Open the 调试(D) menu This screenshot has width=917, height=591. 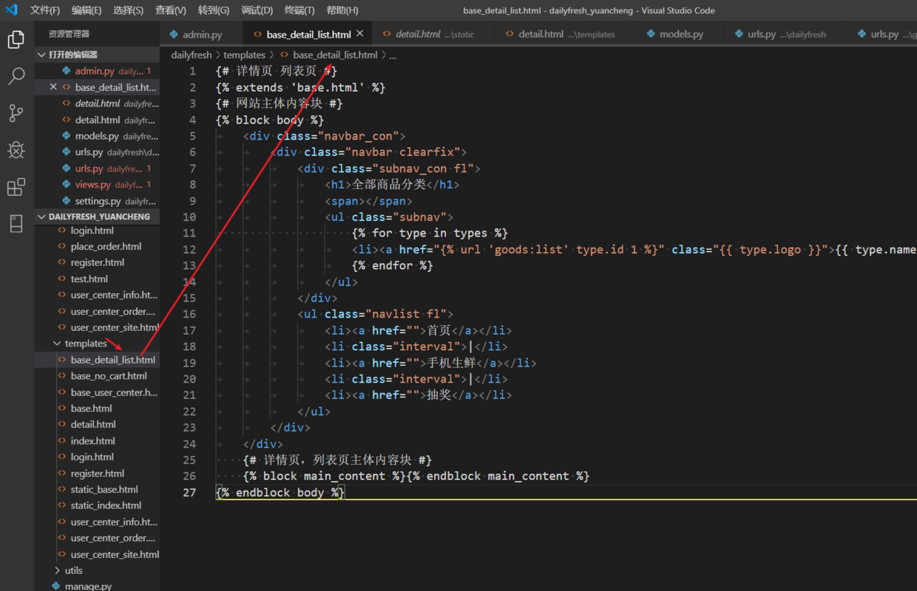click(257, 10)
